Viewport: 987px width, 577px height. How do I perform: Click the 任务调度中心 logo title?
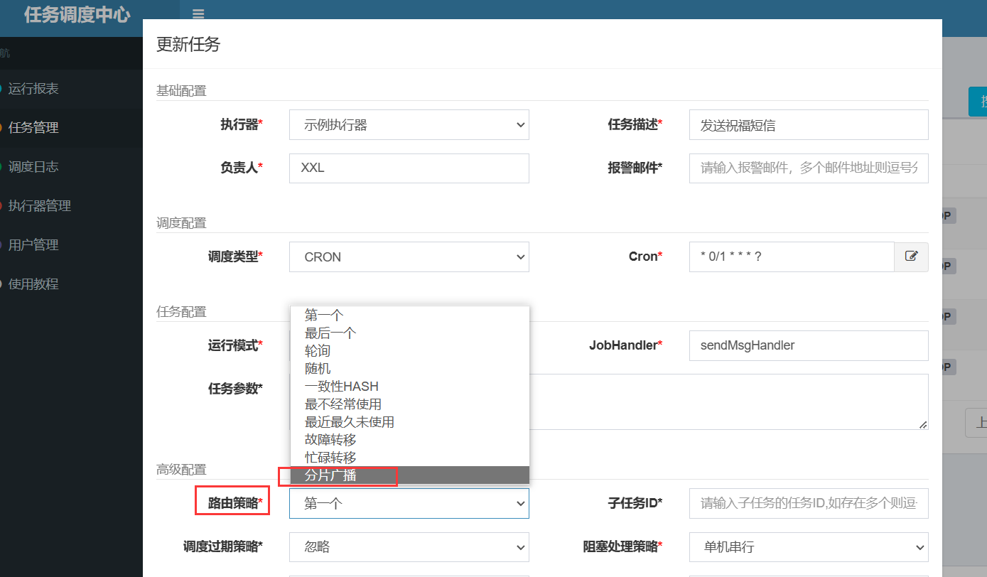(77, 15)
